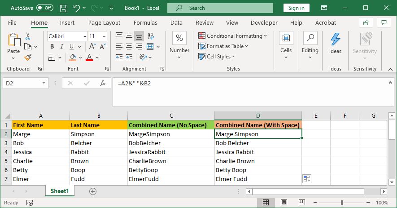Open the Calibri font name dropdown
397x208 pixels.
coord(85,36)
